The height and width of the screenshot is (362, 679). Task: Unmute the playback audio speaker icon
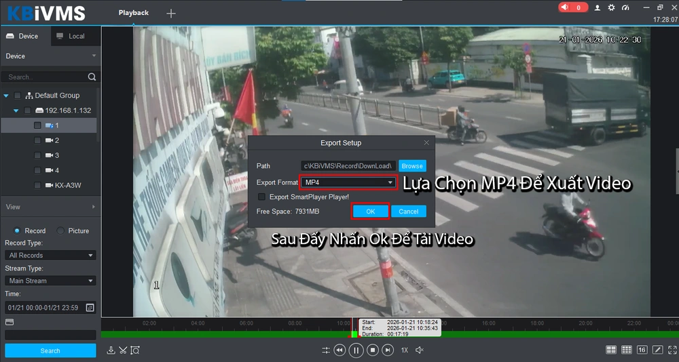pyautogui.click(x=419, y=350)
